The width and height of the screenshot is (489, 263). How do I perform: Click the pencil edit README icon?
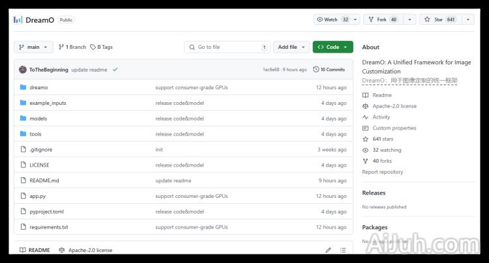click(328, 250)
